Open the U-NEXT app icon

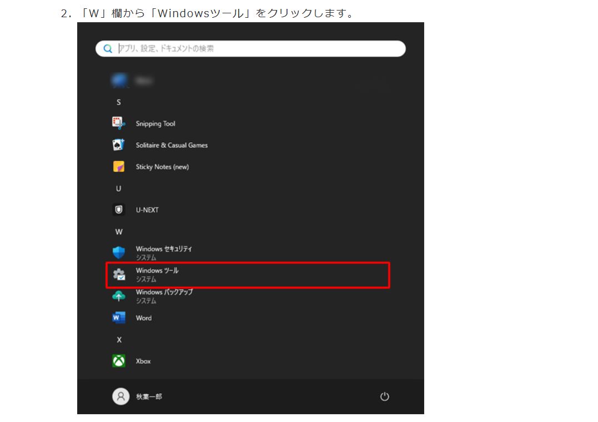(x=119, y=210)
